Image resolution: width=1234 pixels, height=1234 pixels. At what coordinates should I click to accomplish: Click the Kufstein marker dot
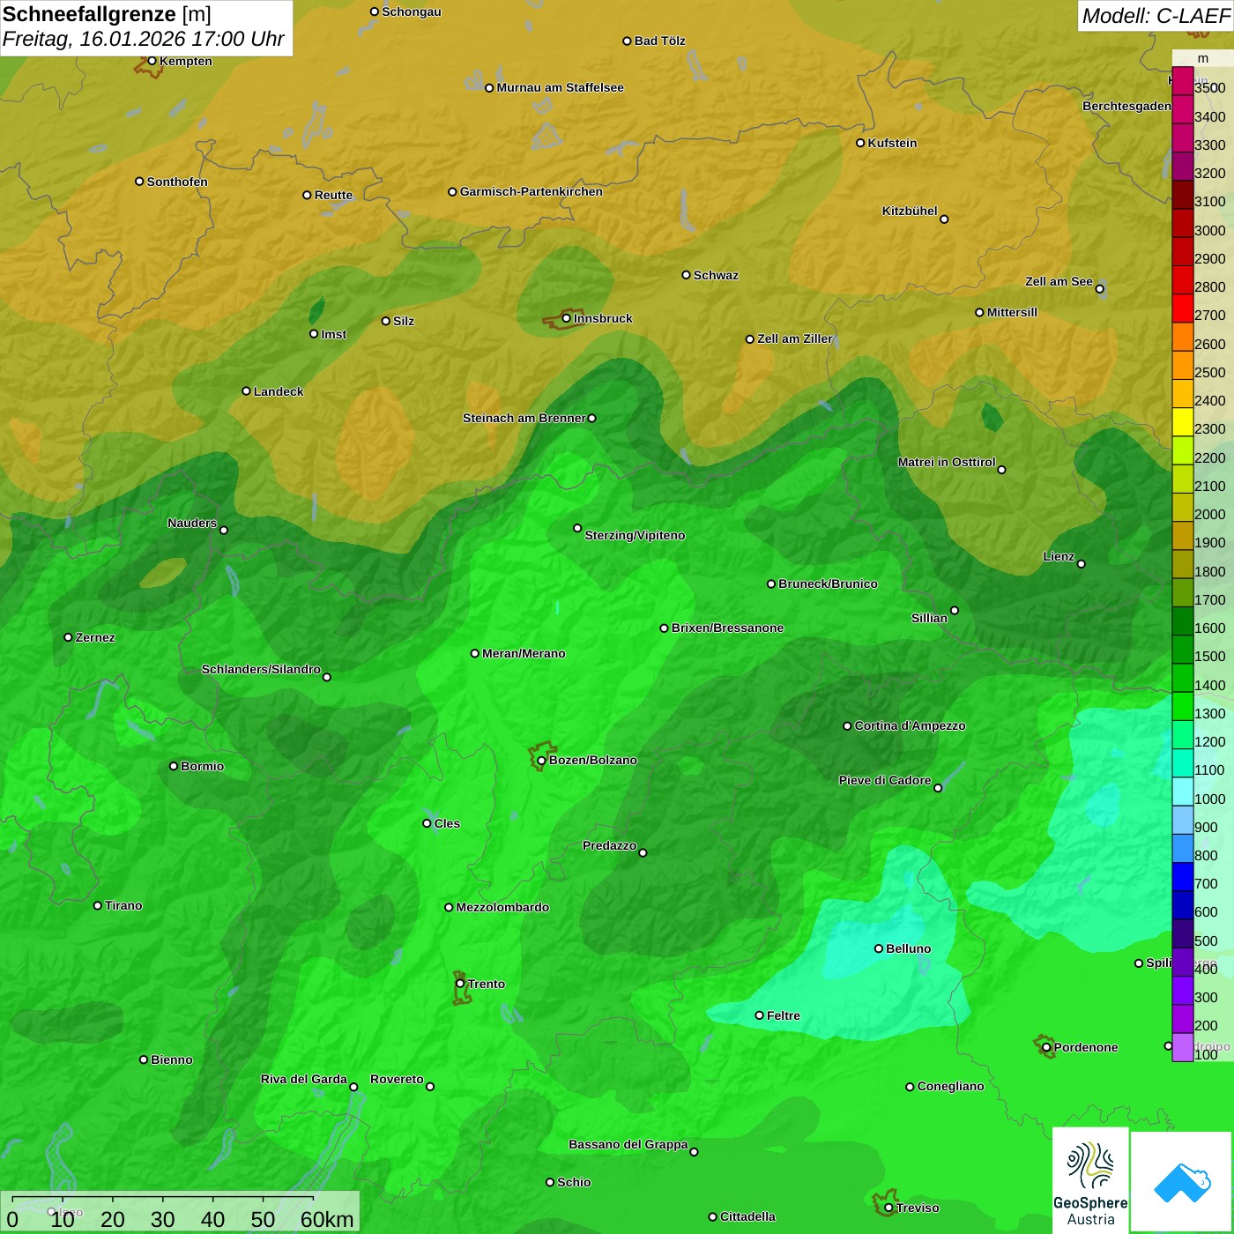[860, 143]
